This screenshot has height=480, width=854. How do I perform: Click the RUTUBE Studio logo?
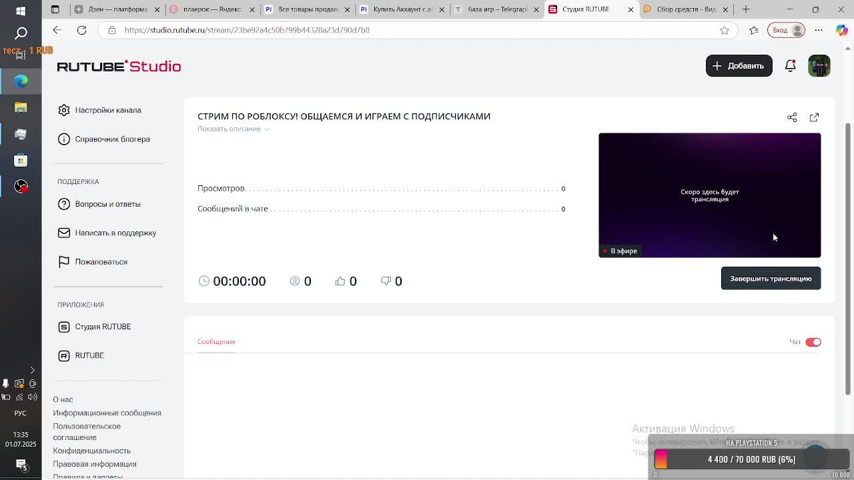119,66
